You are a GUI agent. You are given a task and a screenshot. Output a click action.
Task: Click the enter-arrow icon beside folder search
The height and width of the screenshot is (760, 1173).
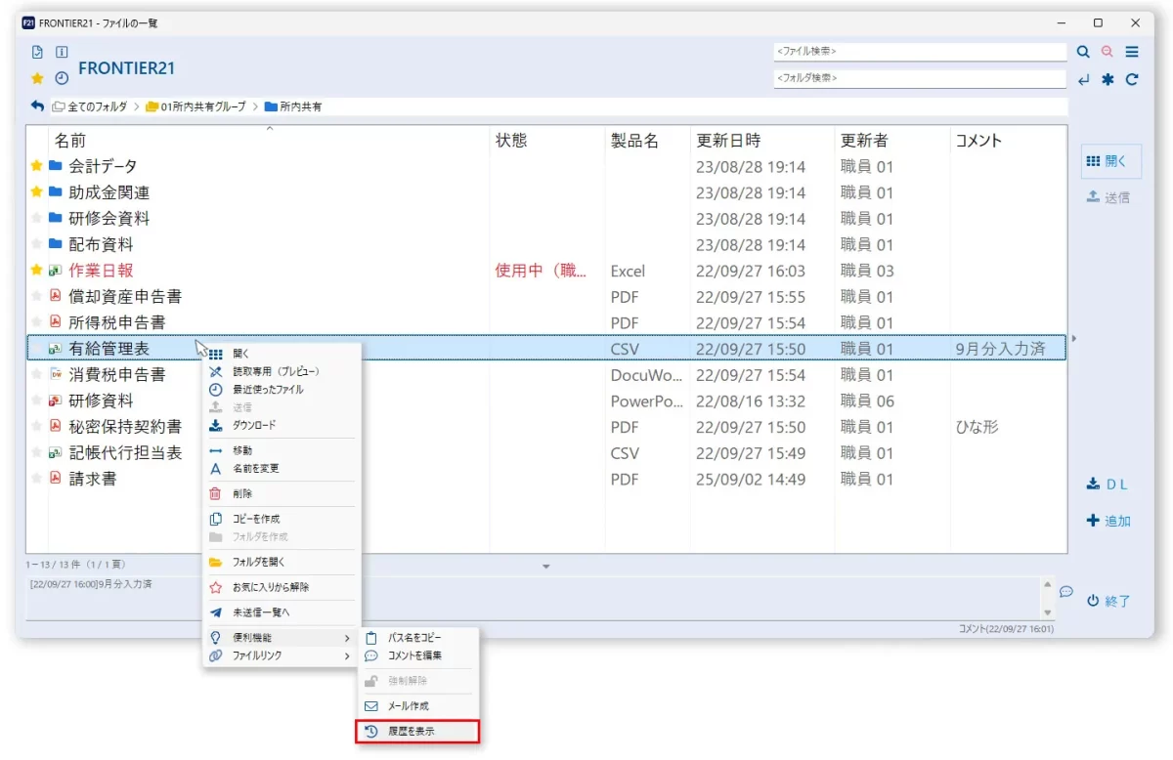pyautogui.click(x=1083, y=79)
